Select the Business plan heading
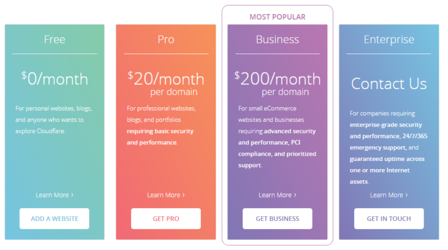Viewport: 448px width, 250px height. click(x=278, y=40)
